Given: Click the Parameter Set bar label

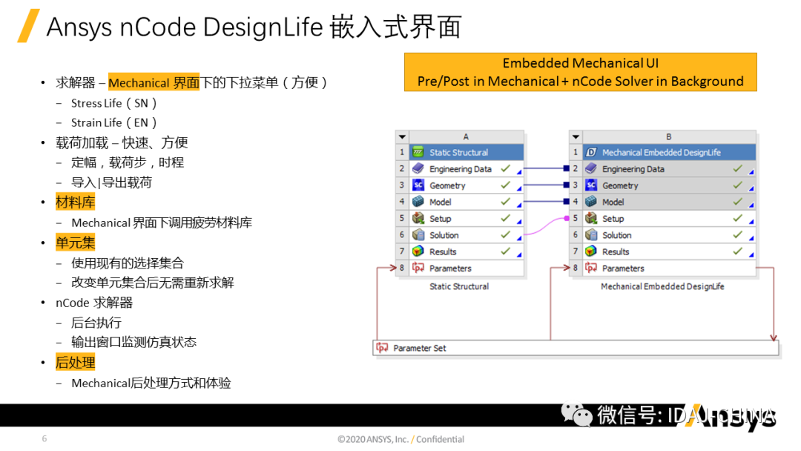Looking at the screenshot, I should coord(419,348).
